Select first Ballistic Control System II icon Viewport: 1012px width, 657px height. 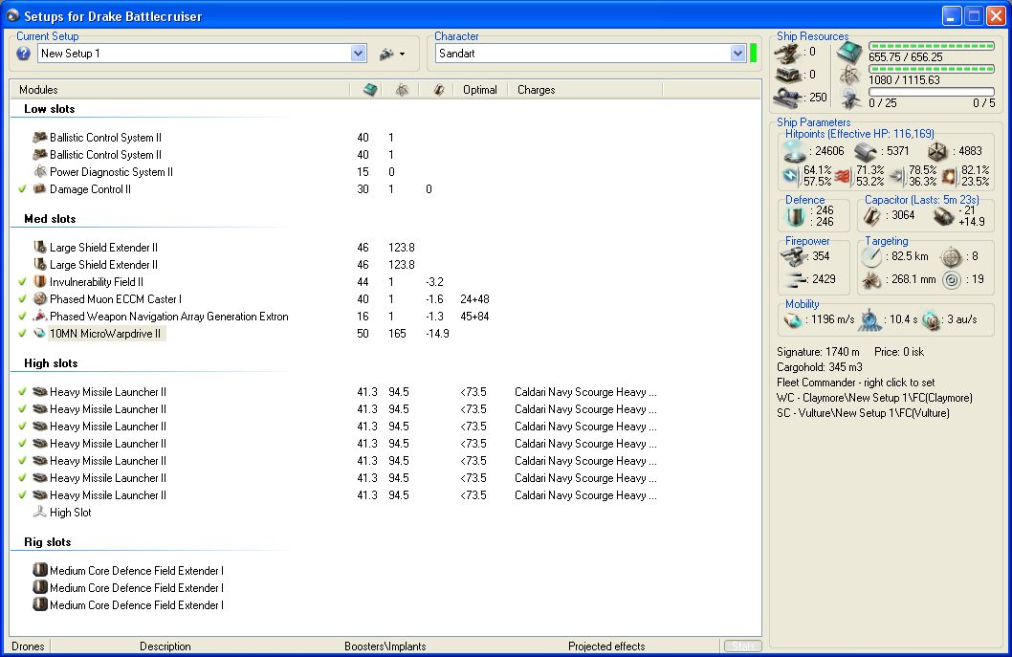[40, 137]
